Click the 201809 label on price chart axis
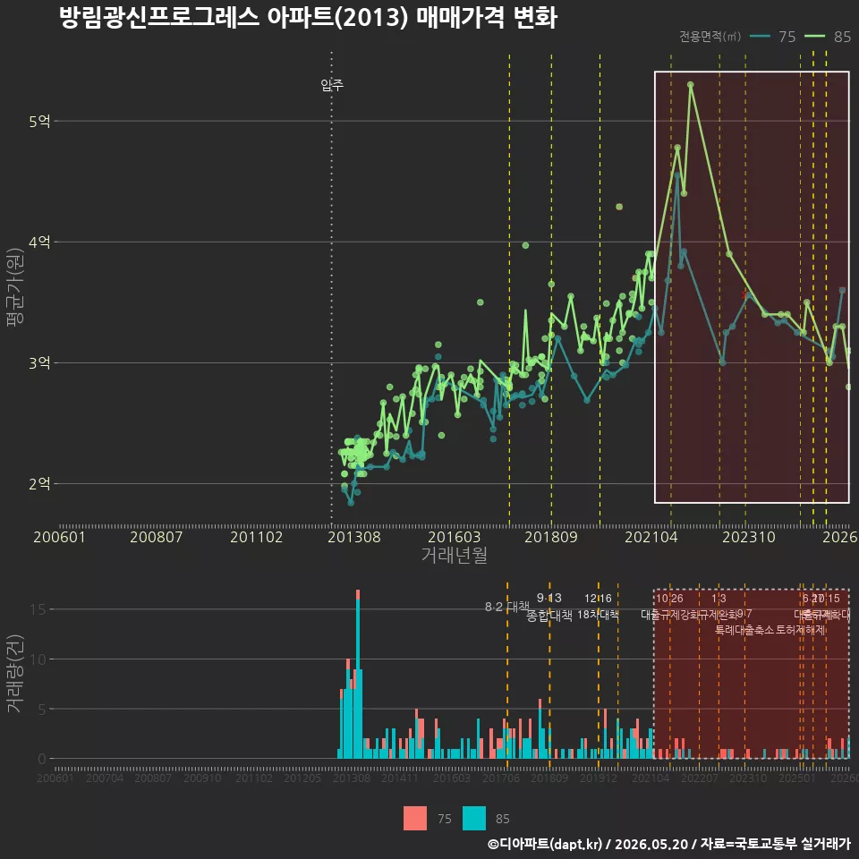Screen dimensions: 859x859 point(551,537)
